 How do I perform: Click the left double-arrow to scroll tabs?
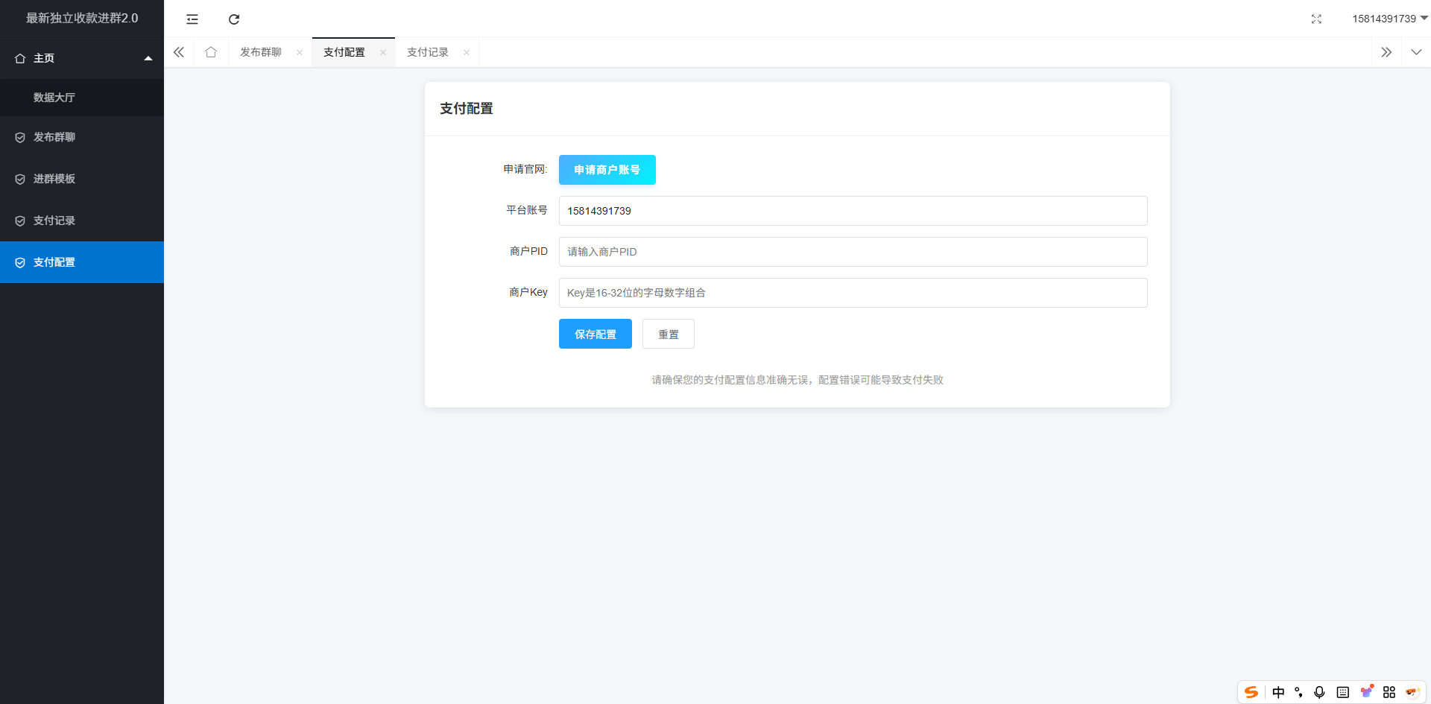tap(179, 52)
